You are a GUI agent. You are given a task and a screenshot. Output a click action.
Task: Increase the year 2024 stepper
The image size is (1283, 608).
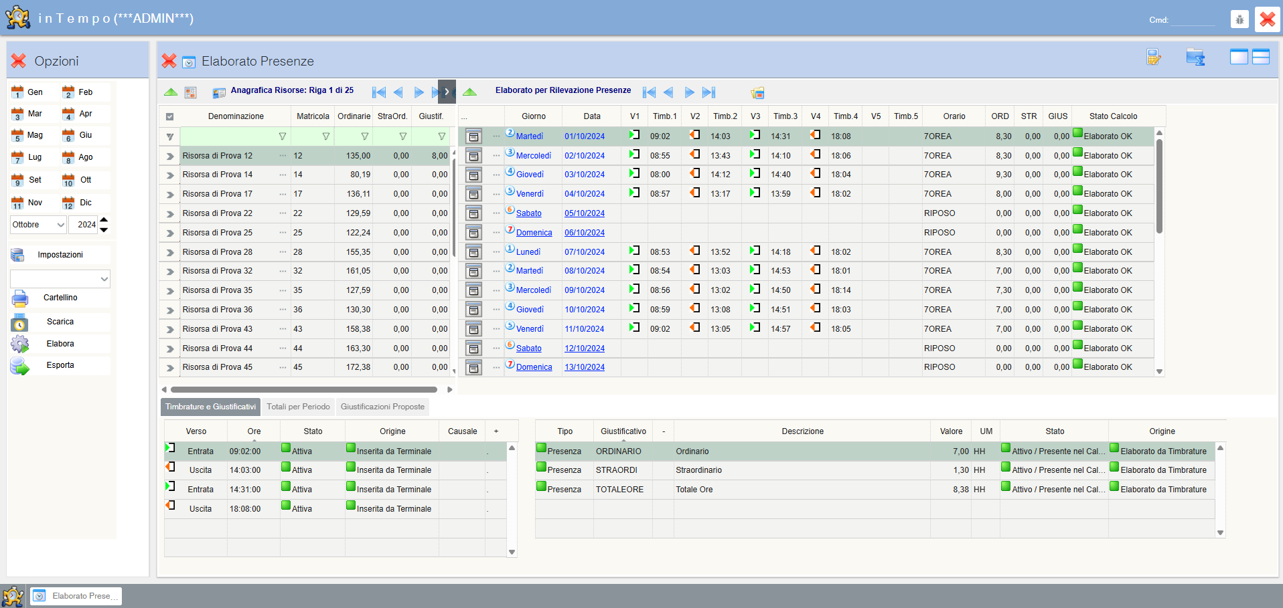click(x=104, y=219)
